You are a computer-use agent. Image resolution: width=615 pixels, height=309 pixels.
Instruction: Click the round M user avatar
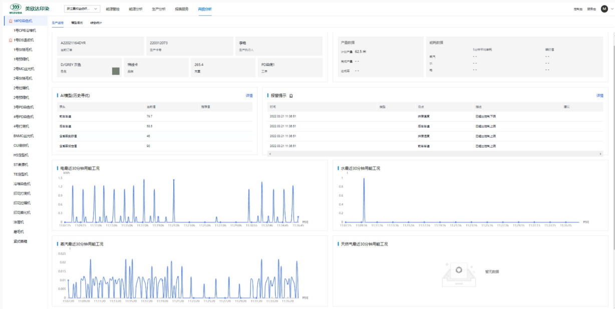604,8
